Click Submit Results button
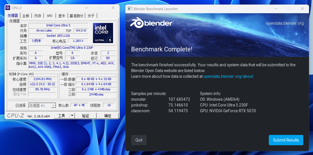This screenshot has width=313, height=155. [286, 140]
